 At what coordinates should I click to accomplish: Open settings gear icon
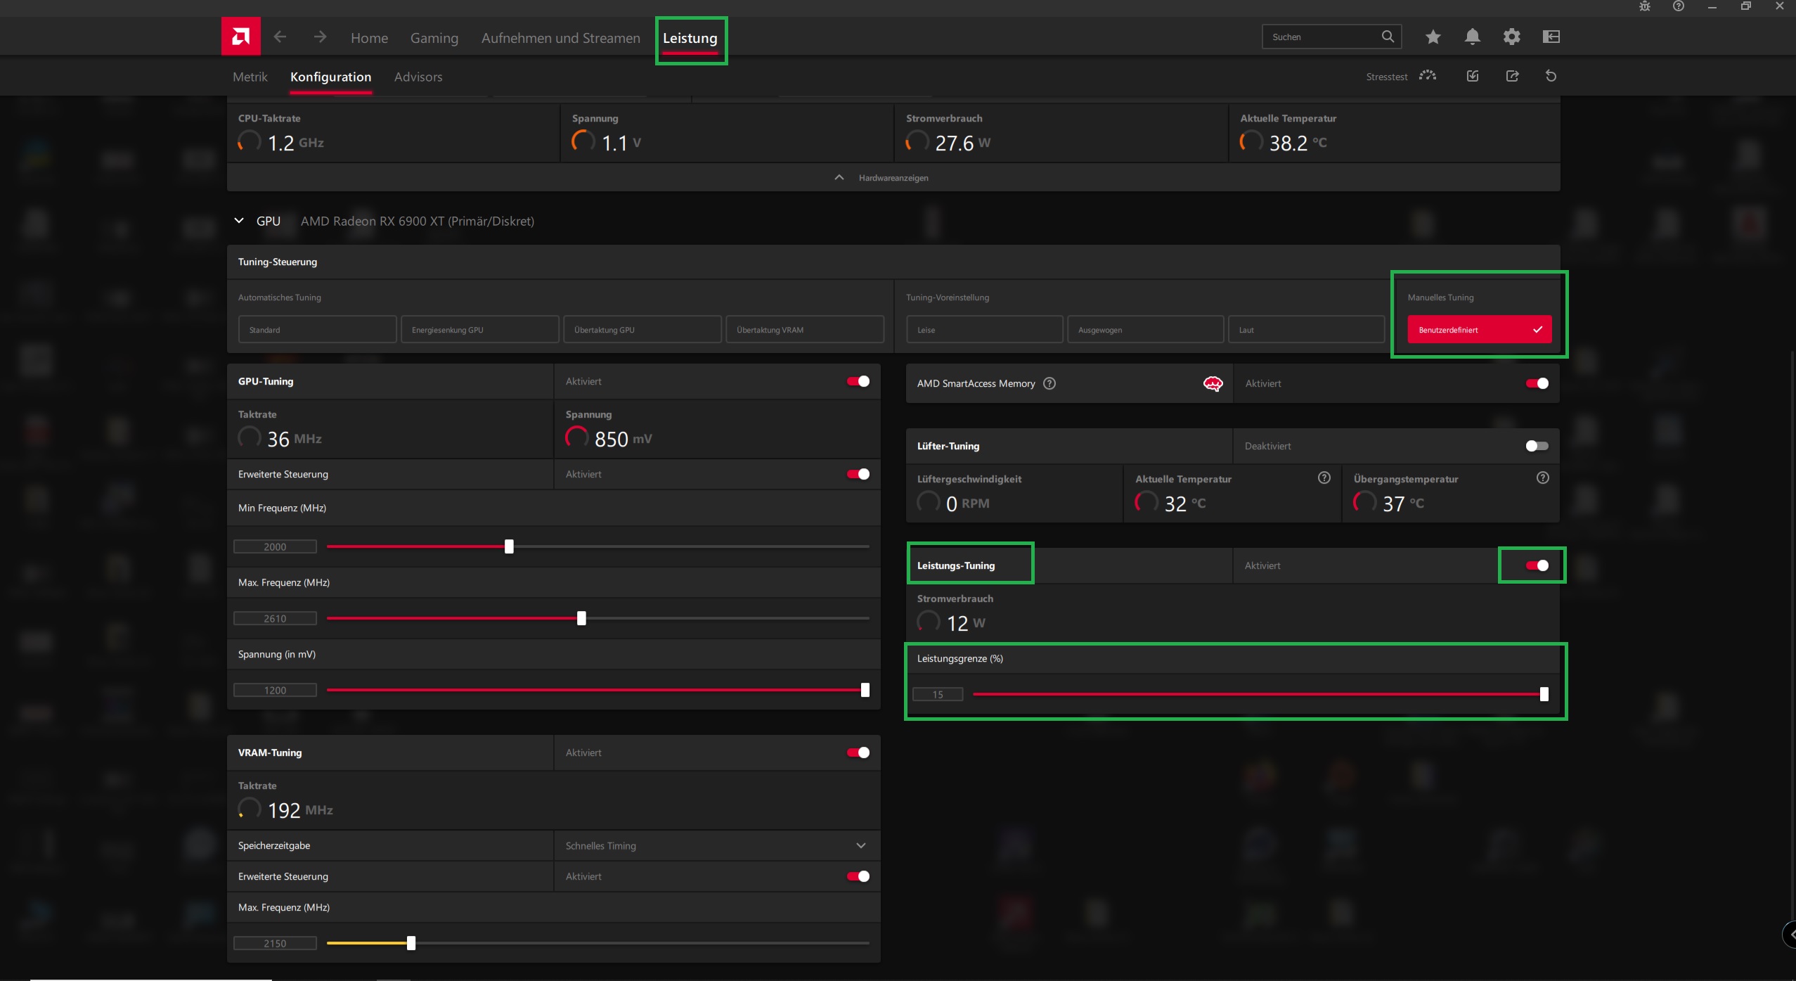1511,37
